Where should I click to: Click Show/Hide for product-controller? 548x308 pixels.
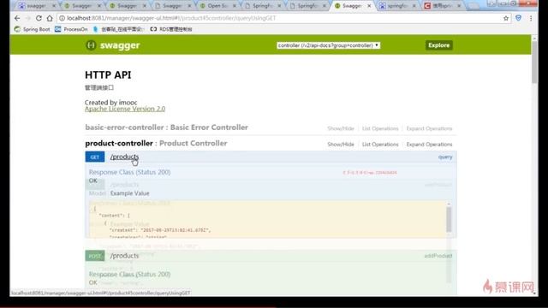pos(341,145)
